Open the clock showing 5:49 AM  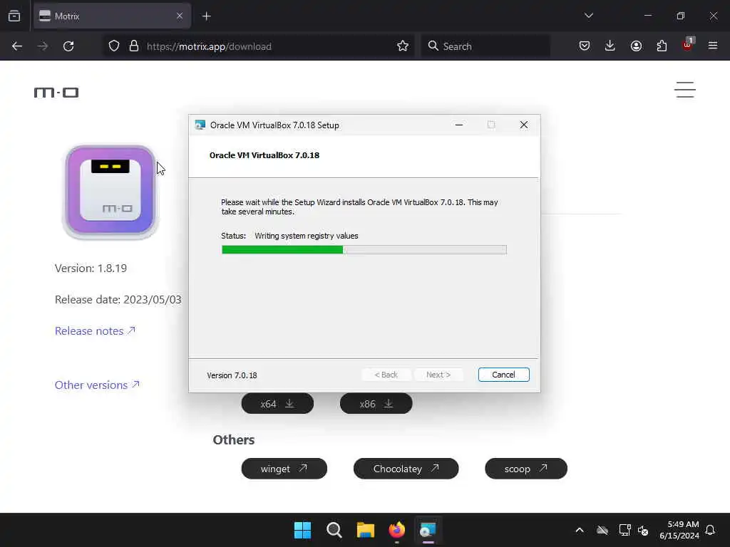click(x=679, y=530)
